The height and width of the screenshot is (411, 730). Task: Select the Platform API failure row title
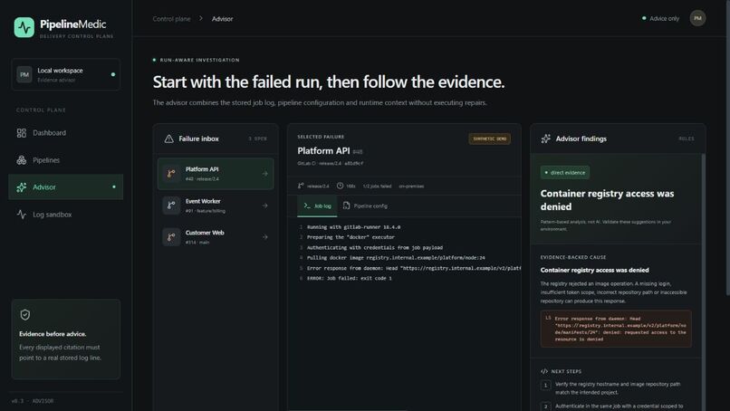point(202,169)
